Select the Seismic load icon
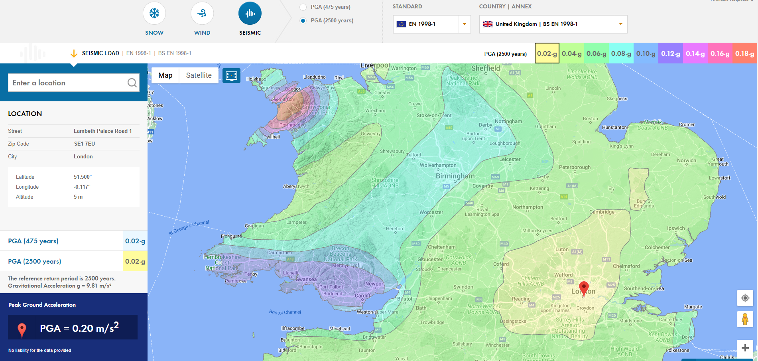 pos(250,14)
